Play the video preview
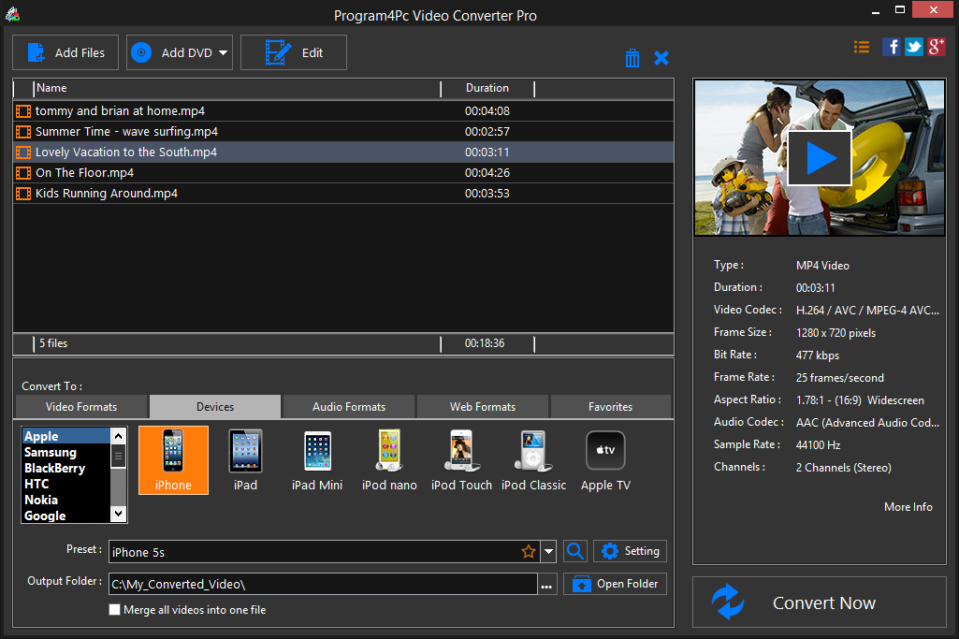The image size is (959, 639). (819, 158)
